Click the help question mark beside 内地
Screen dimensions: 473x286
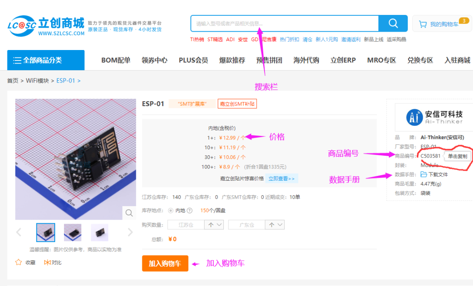point(190,211)
